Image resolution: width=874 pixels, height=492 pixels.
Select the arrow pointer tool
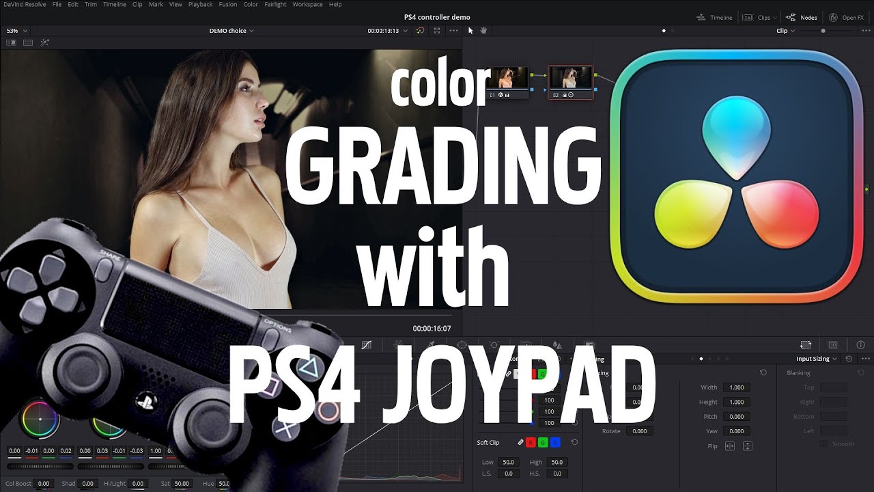tap(470, 31)
